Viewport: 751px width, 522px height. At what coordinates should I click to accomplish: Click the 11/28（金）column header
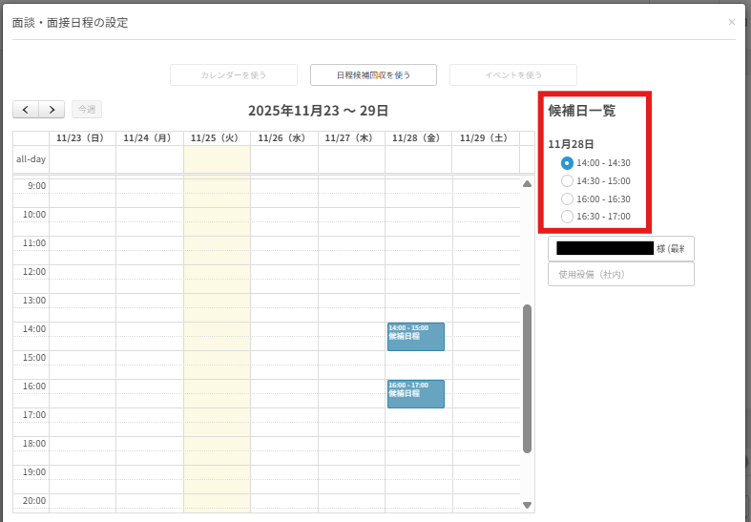418,138
